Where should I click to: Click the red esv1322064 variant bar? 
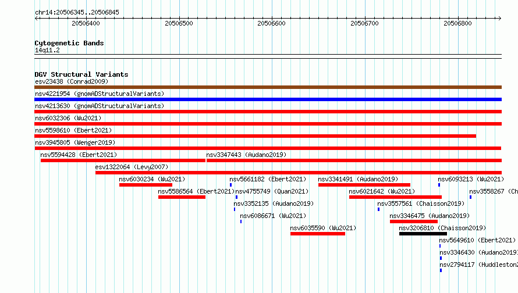click(x=299, y=173)
